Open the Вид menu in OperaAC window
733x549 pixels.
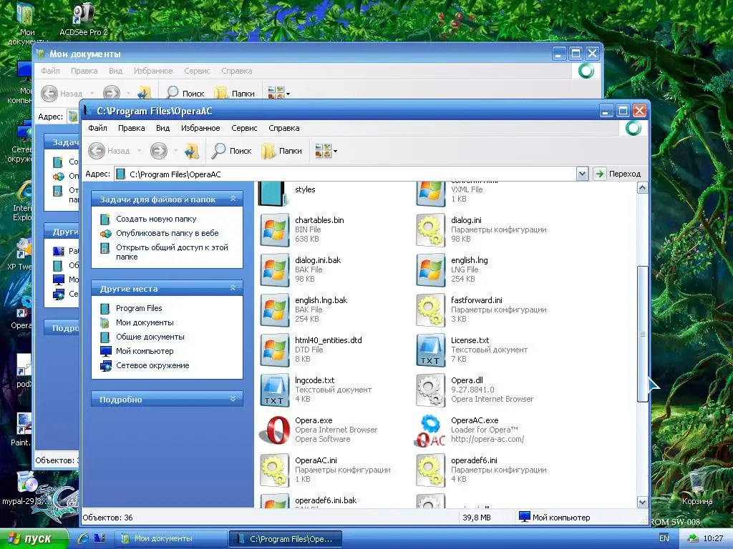[x=162, y=128]
